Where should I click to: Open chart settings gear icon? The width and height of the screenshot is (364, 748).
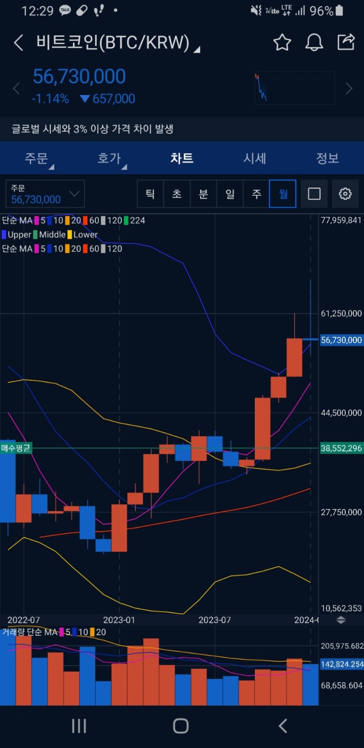(x=345, y=194)
